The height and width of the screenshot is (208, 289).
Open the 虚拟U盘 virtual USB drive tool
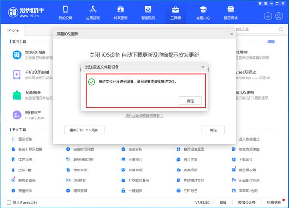tap(21, 170)
